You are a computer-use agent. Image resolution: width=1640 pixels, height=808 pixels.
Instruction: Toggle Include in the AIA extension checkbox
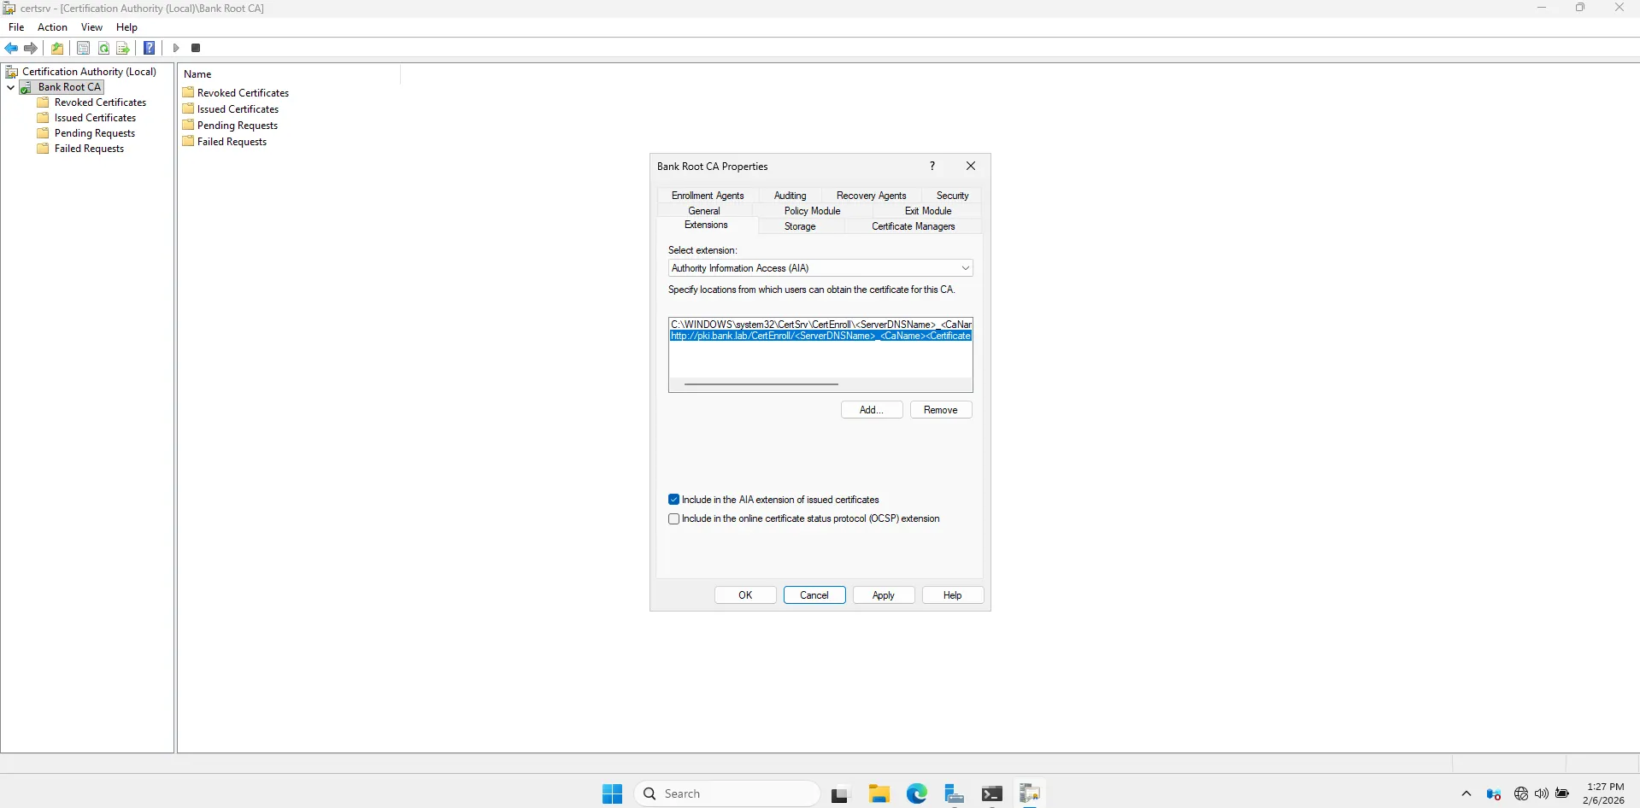(x=674, y=500)
